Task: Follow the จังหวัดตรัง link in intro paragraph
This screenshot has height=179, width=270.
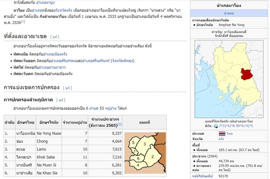Action: pos(65,11)
